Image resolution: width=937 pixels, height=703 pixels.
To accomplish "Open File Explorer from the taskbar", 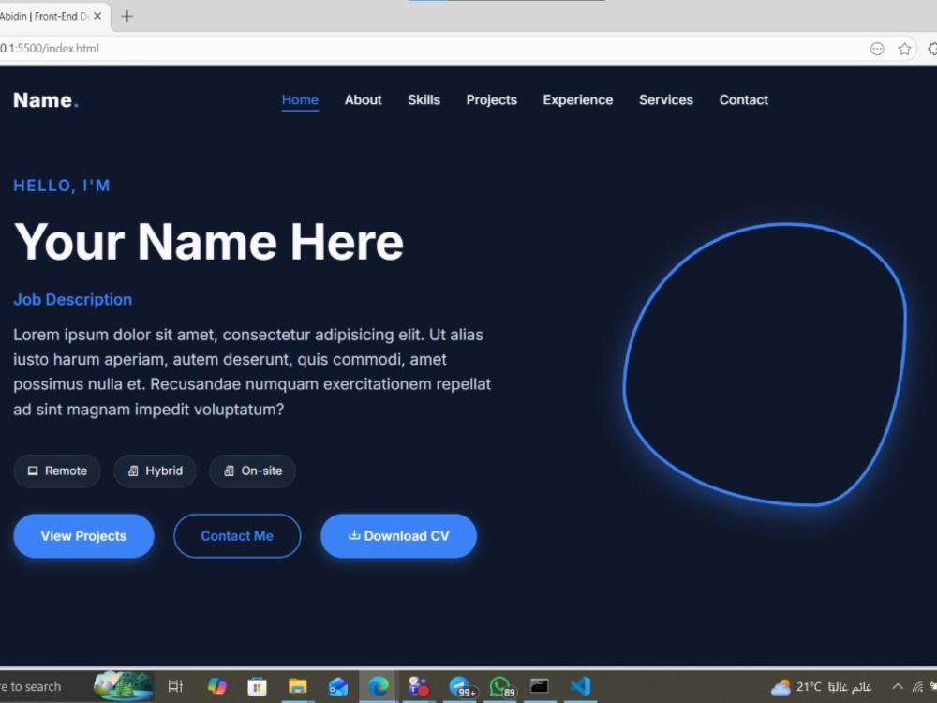I will click(x=298, y=686).
